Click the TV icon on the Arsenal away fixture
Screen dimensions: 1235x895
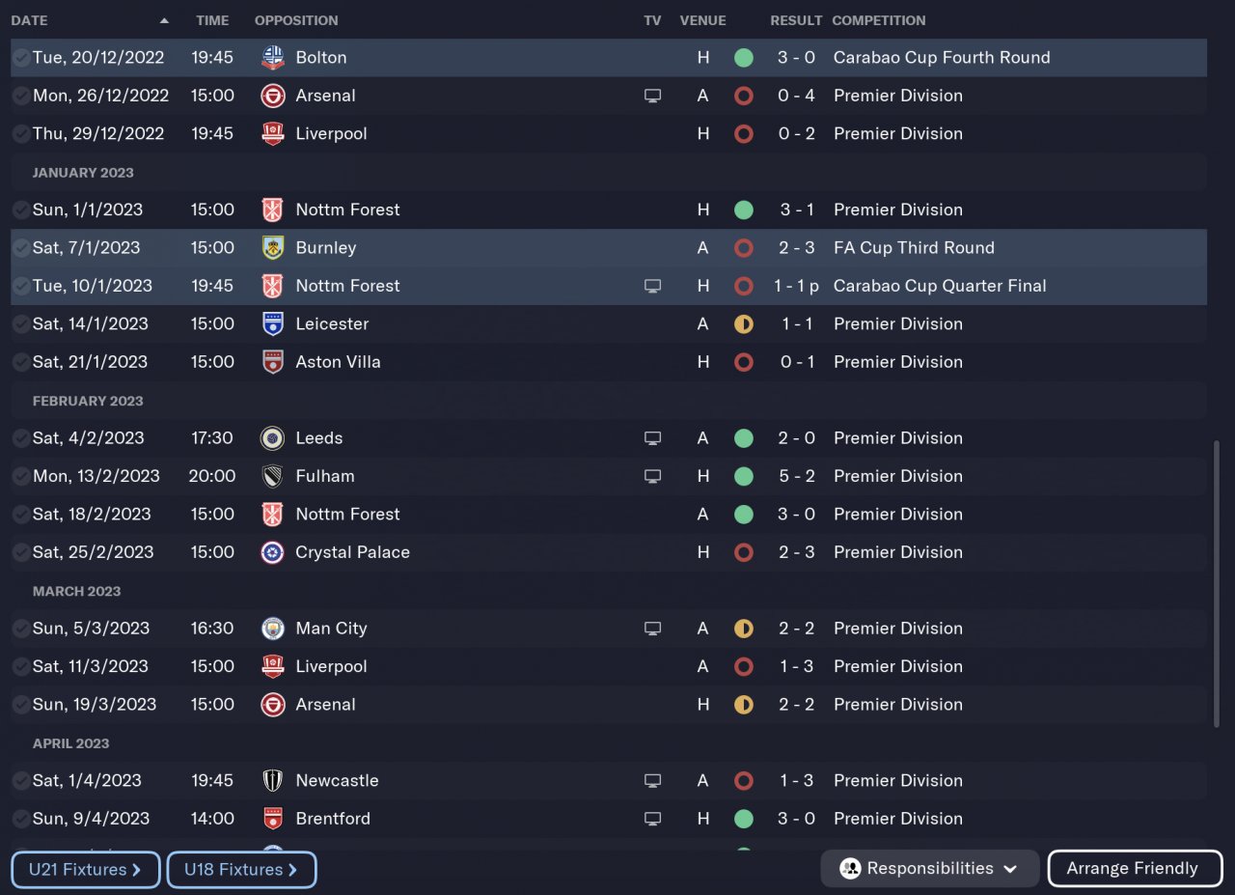[653, 96]
